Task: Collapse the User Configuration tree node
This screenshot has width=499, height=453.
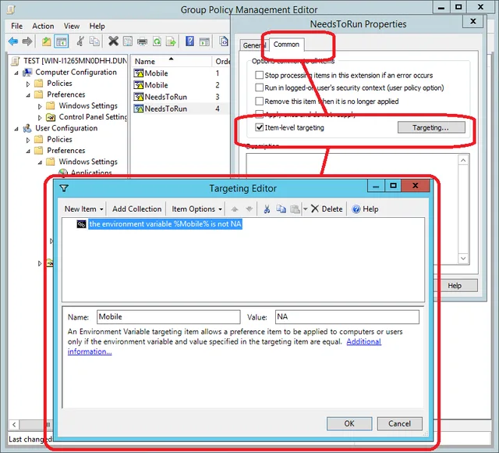Action: 16,129
